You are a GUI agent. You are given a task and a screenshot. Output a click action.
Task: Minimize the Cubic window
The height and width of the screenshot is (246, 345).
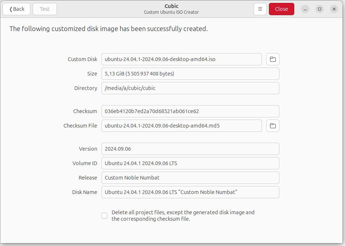305,9
